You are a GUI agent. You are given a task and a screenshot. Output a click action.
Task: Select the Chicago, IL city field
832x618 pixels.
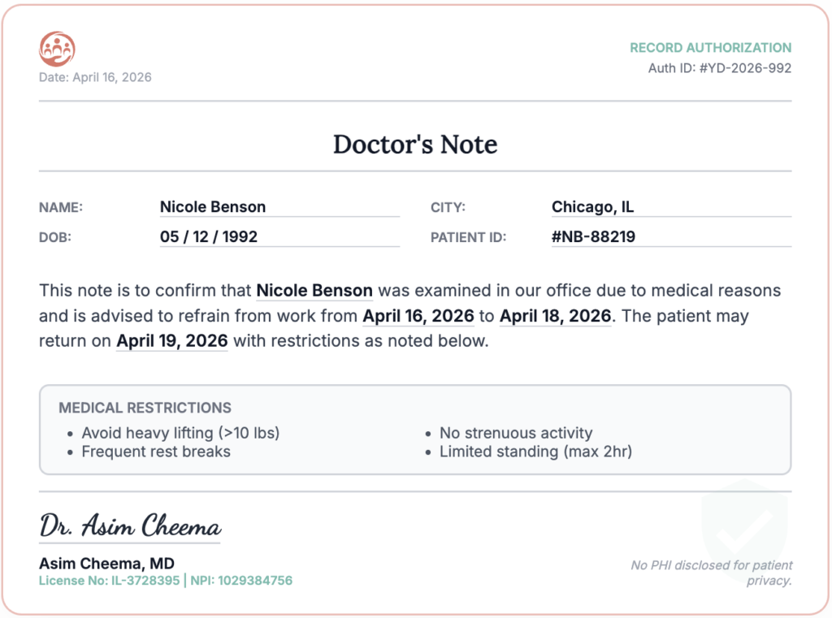[671, 207]
